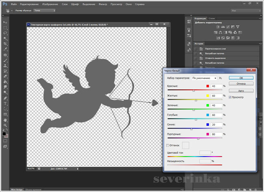Open the Набор параметров preset dropdown
This screenshot has height=192, width=264.
[x=204, y=77]
